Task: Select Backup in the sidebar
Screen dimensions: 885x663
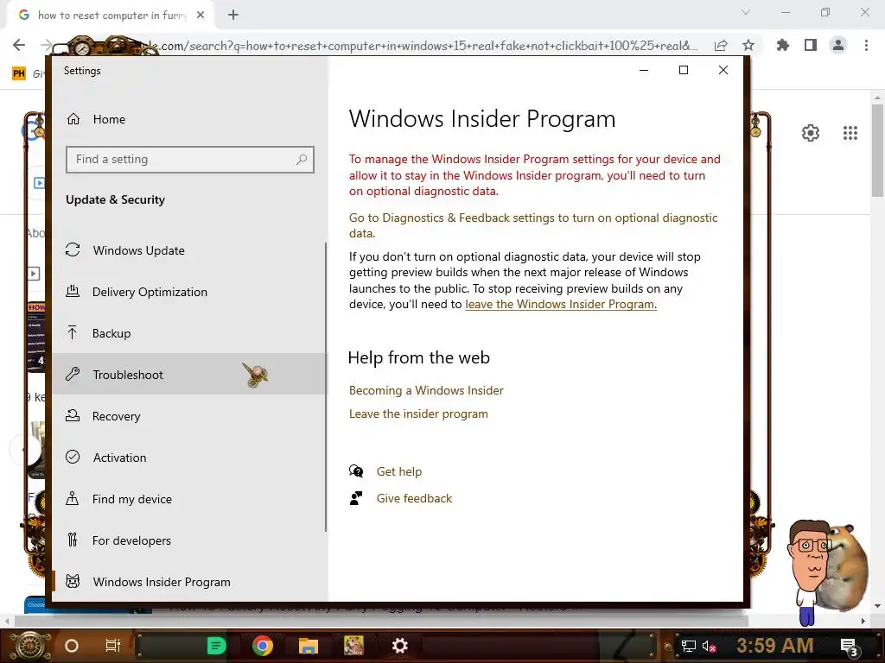Action: (189, 333)
